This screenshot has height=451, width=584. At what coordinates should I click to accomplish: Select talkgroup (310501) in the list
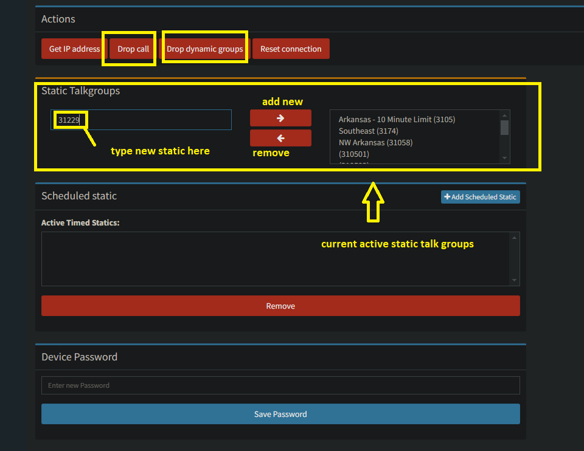[x=356, y=154]
